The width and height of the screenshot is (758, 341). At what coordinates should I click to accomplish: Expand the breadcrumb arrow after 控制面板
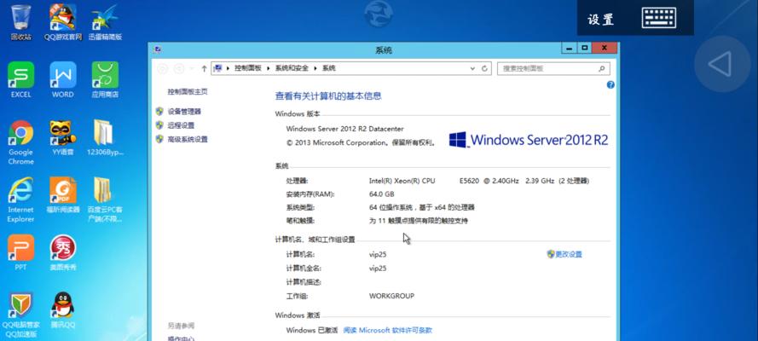pos(267,68)
